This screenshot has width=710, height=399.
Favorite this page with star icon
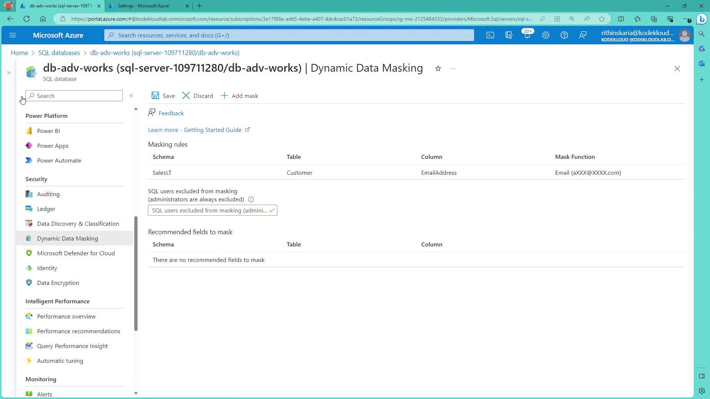tap(438, 68)
